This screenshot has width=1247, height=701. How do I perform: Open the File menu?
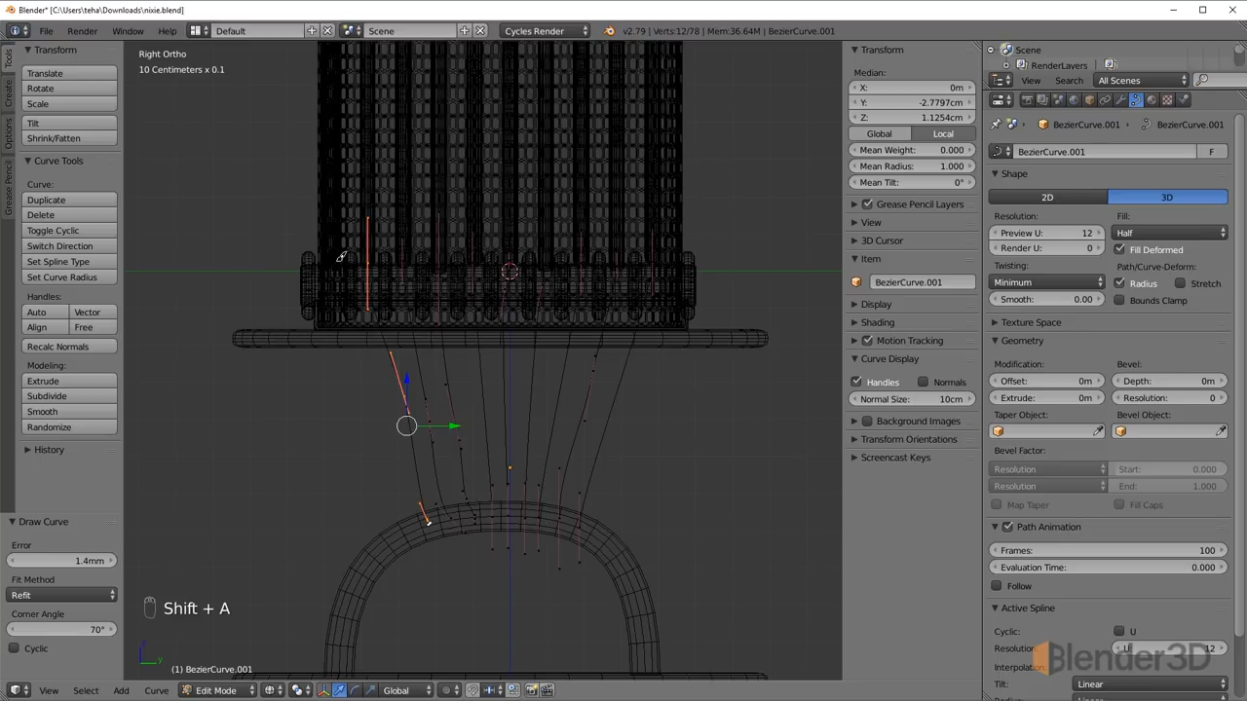point(46,31)
